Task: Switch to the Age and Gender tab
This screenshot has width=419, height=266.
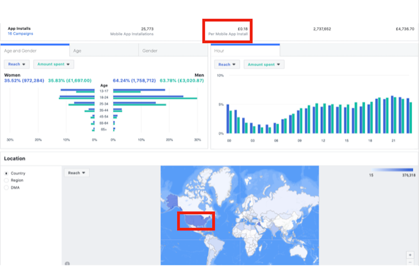Action: coord(35,51)
